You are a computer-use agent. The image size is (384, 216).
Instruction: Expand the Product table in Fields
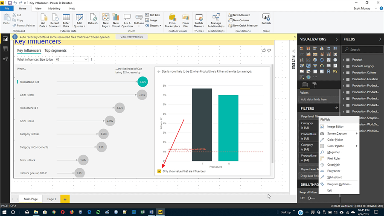343,60
